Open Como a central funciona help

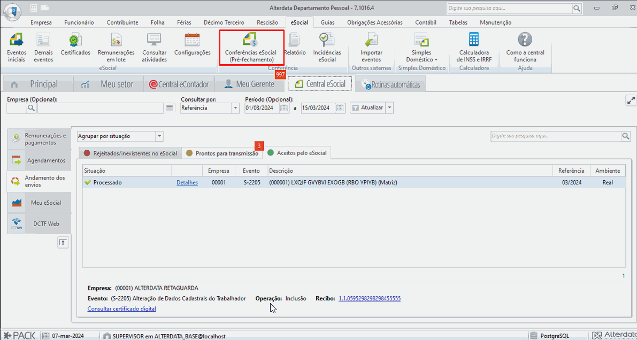525,48
